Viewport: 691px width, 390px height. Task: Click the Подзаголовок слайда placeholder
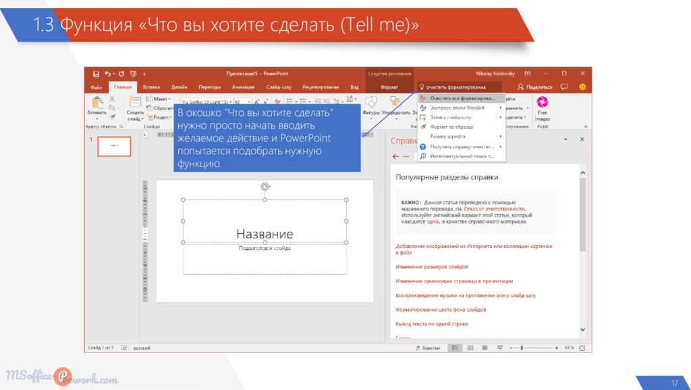point(265,249)
